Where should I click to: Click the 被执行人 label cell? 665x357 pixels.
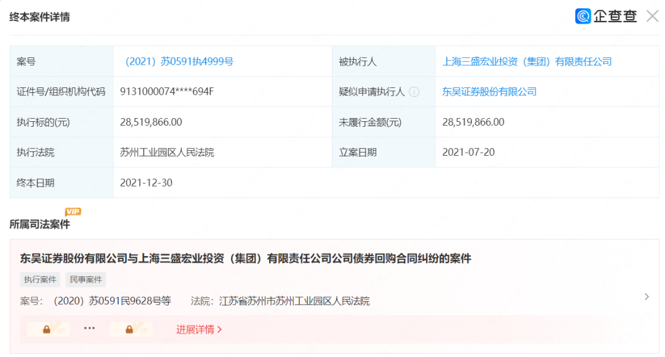pyautogui.click(x=384, y=62)
